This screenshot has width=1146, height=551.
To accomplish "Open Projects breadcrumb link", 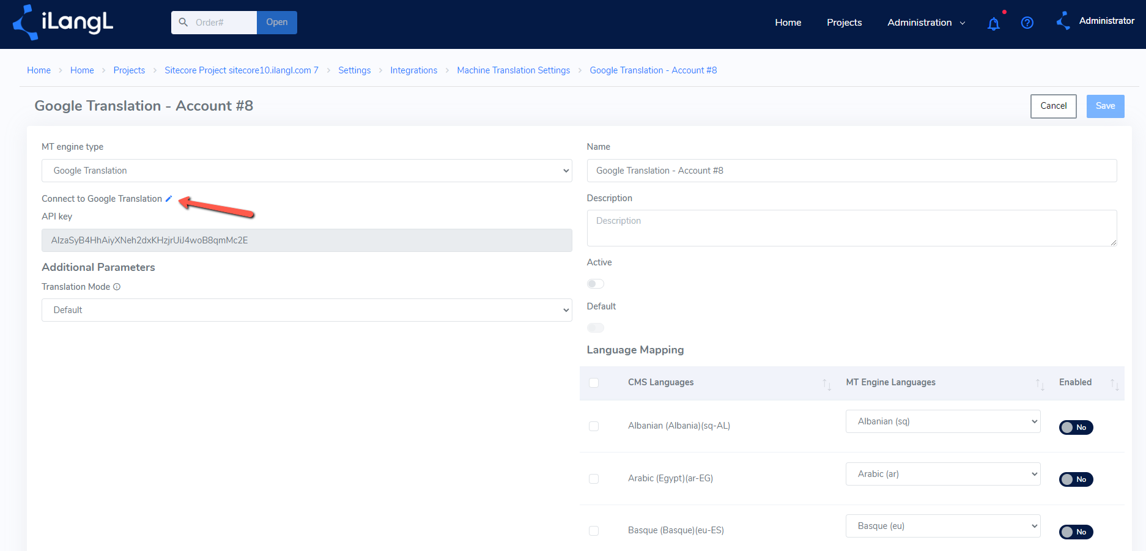I will (129, 70).
